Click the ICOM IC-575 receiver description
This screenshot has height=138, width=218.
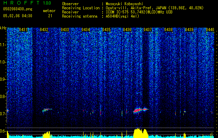[x=139, y=12]
